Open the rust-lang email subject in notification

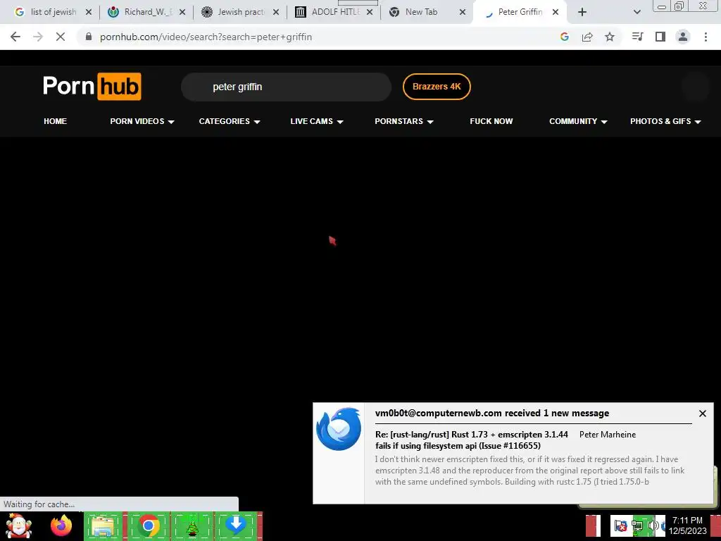(x=471, y=440)
